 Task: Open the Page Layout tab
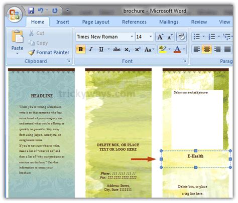[95, 22]
